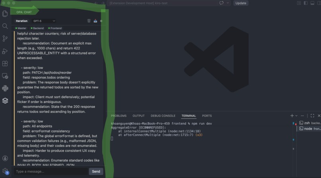The width and height of the screenshot is (321, 178).
Task: Click the Iteration button in chat header
Action: pos(22,21)
